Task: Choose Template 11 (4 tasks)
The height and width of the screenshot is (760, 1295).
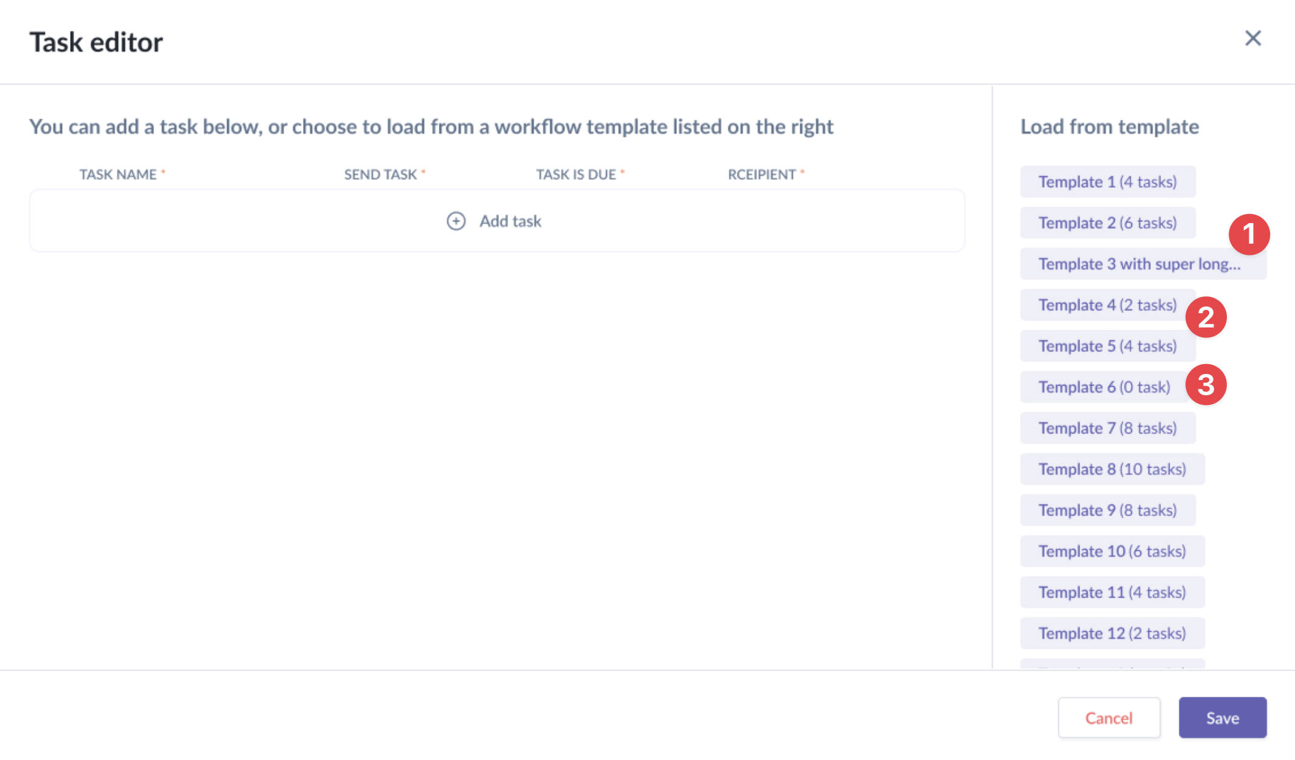Action: [x=1112, y=592]
